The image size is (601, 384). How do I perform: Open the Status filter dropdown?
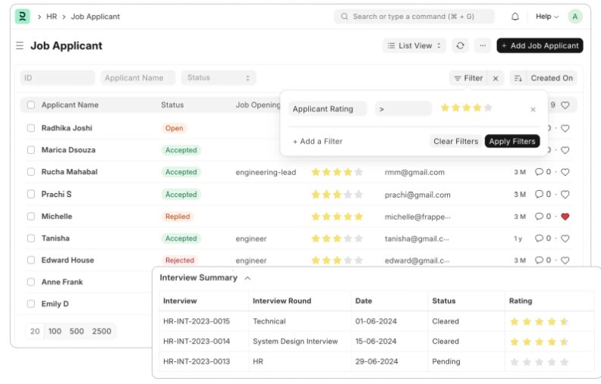point(219,78)
